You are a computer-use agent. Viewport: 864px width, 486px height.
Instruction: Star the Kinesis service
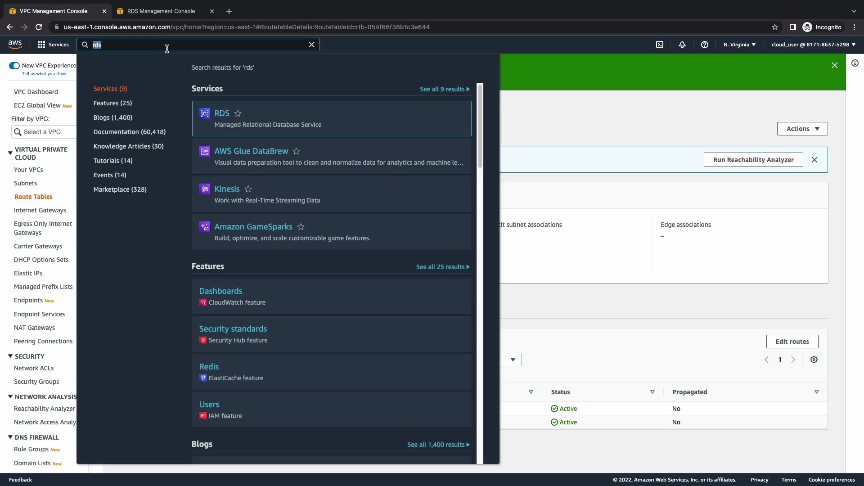pyautogui.click(x=248, y=189)
